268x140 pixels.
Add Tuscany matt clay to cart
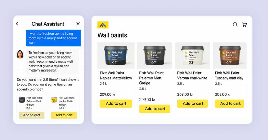pos(230,103)
